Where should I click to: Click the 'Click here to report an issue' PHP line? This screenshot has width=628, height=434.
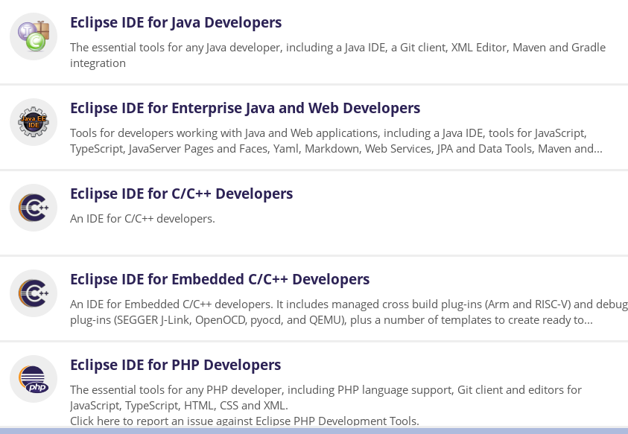tap(244, 421)
